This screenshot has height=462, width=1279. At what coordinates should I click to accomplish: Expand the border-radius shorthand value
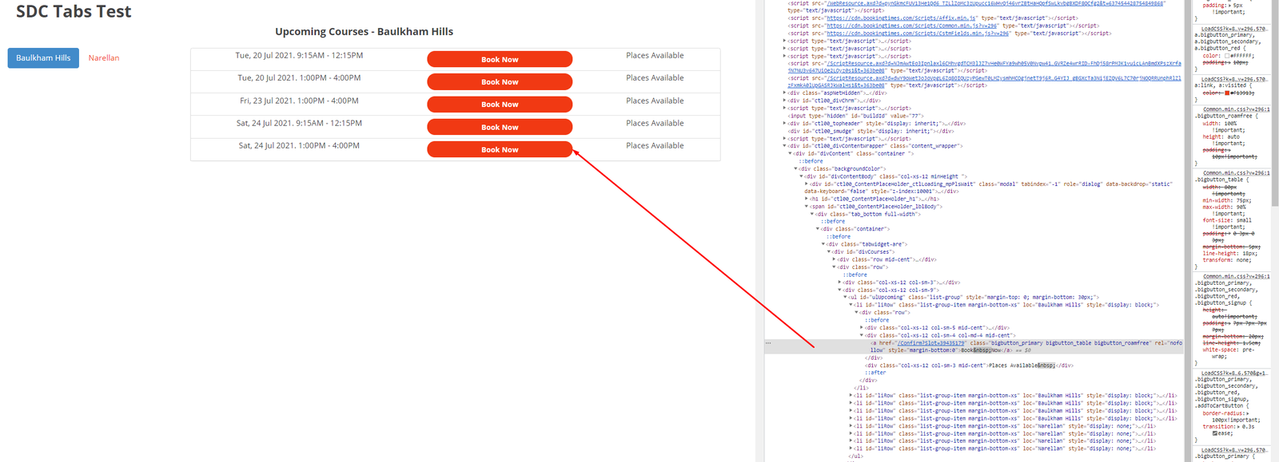(1248, 413)
